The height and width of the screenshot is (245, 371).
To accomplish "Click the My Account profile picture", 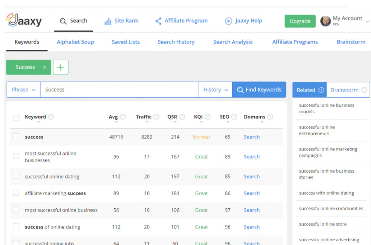I will 326,21.
